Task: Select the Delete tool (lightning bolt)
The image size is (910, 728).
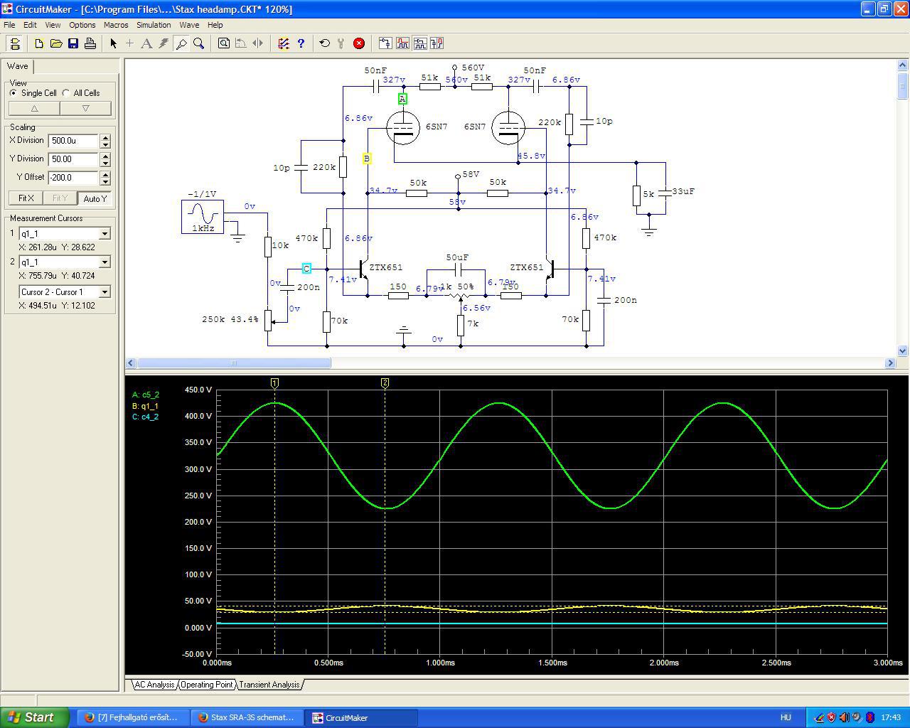Action: tap(164, 43)
